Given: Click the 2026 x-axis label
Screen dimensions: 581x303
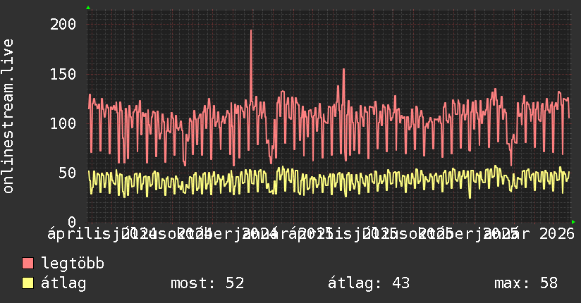Looking at the screenshot, I should coord(557,234).
